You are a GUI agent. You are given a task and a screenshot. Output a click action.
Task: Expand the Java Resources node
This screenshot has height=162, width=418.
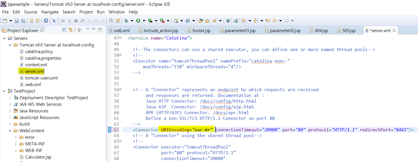pos(10,111)
